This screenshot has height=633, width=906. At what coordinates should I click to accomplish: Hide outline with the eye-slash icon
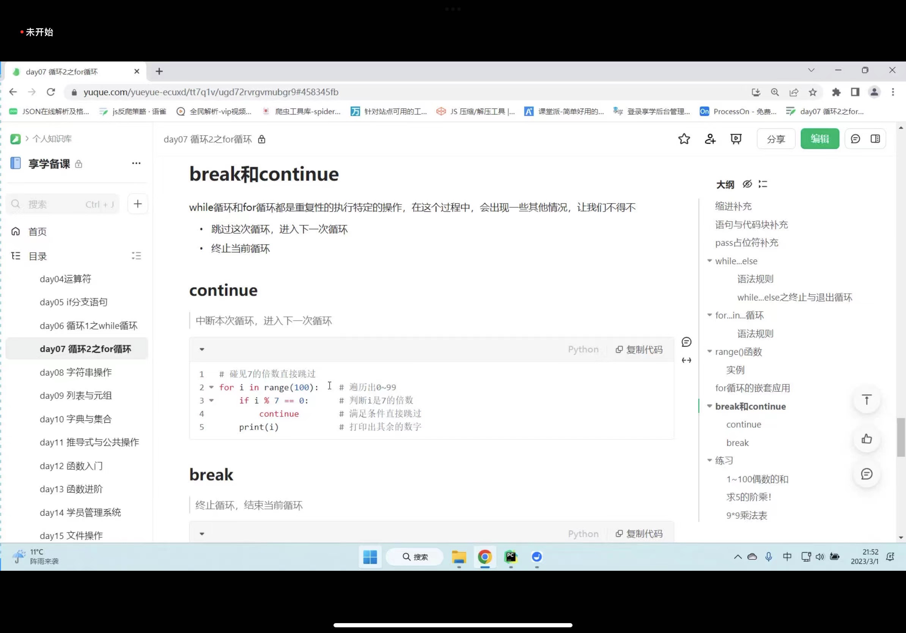[x=747, y=184]
